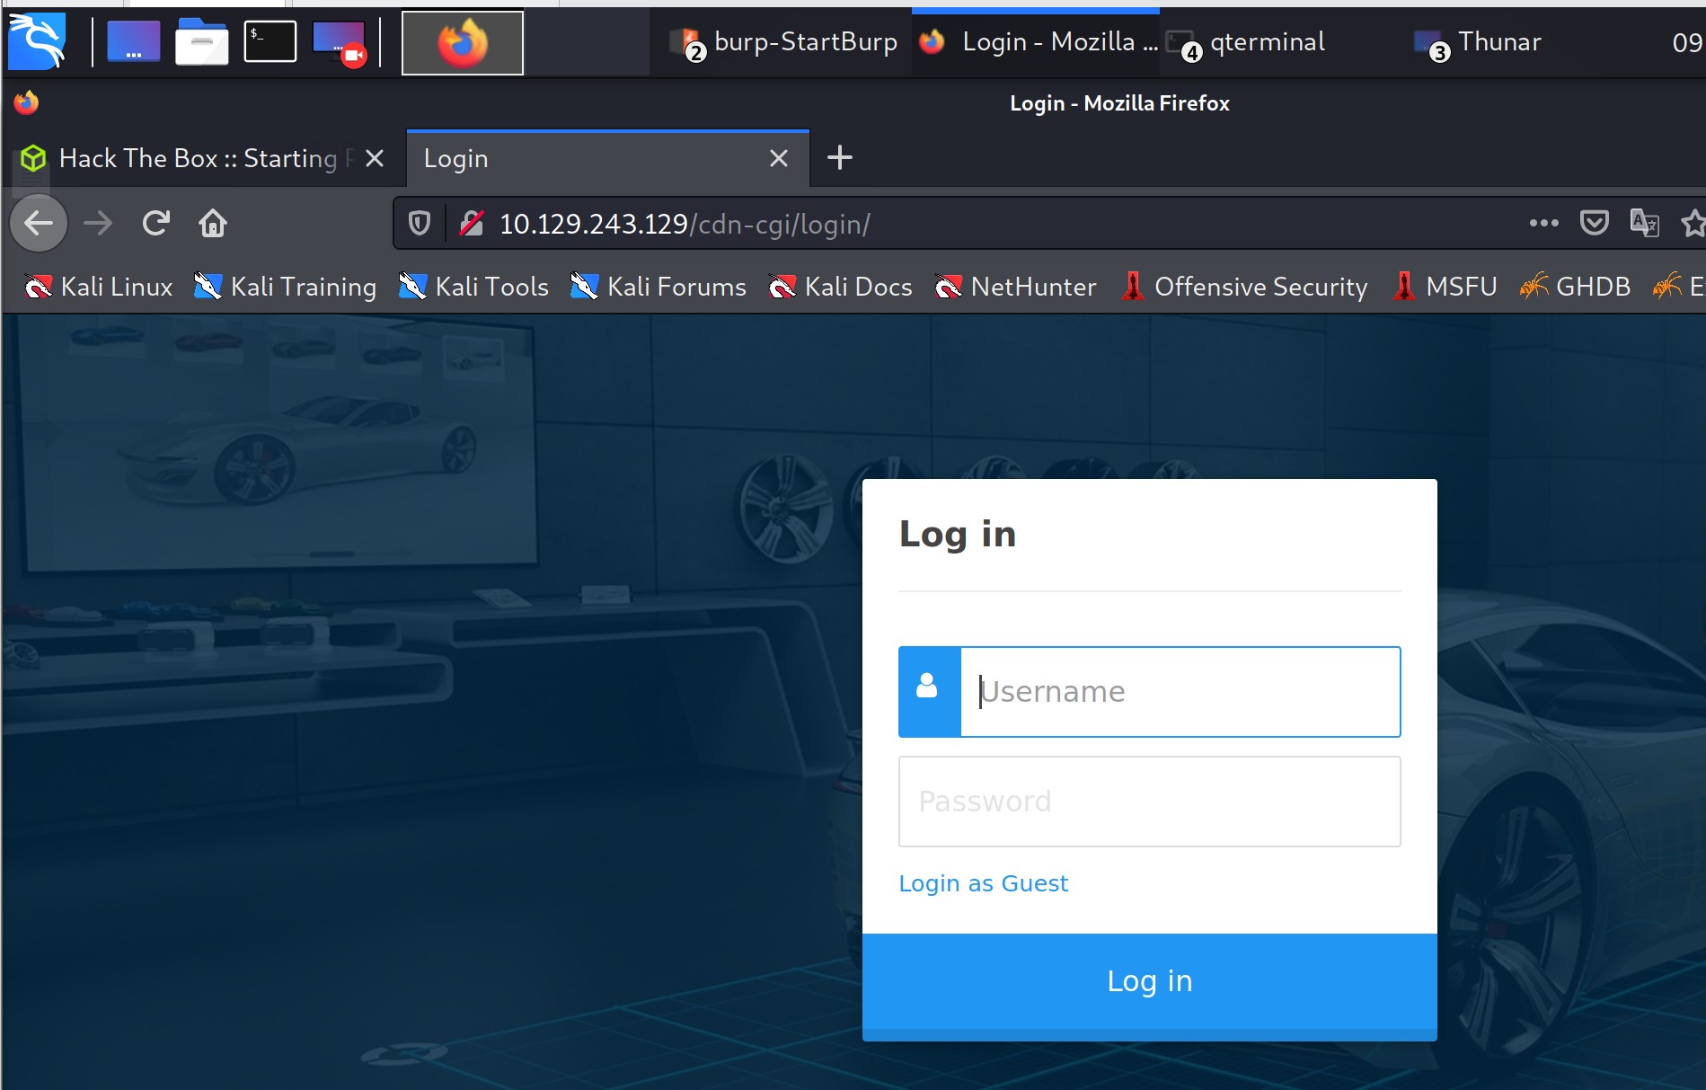Close the Hack The Box tab

pyautogui.click(x=375, y=159)
